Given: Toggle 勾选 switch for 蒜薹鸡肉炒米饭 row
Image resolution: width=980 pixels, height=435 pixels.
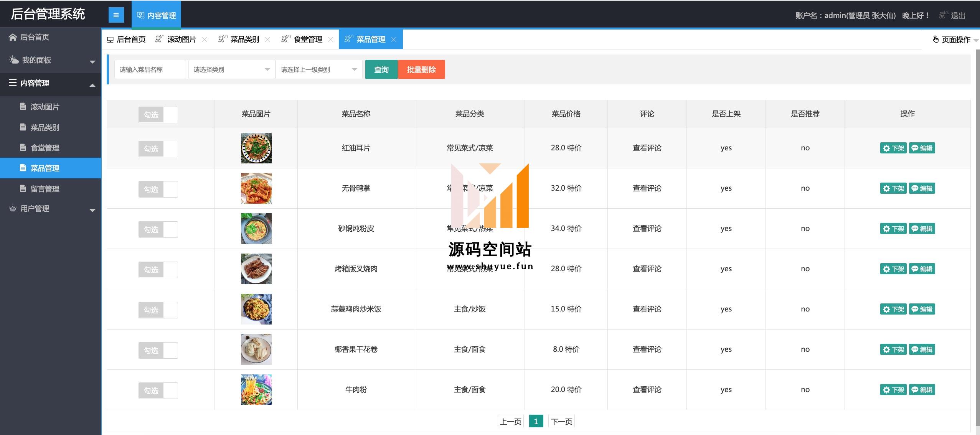Looking at the screenshot, I should click(x=158, y=310).
